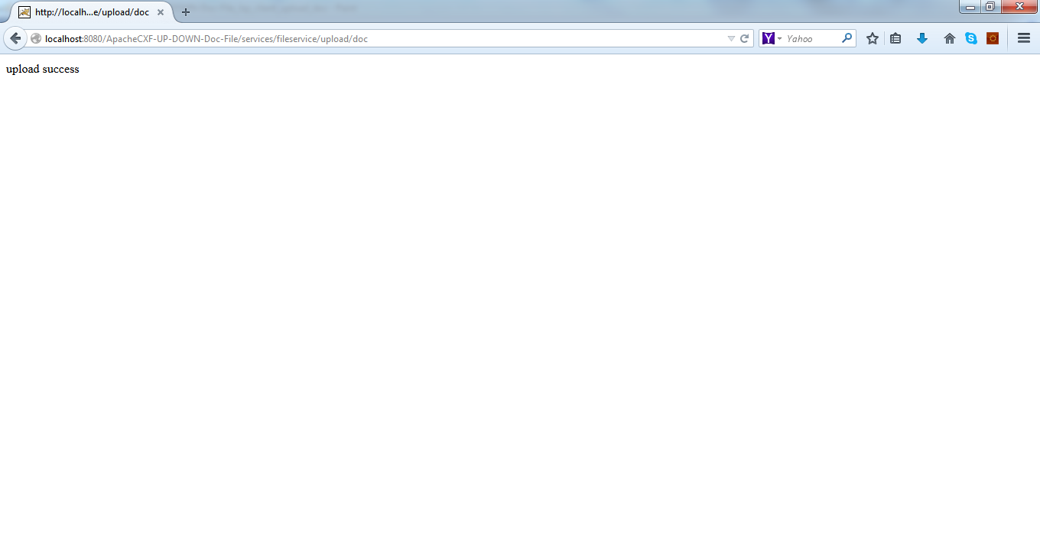
Task: Click the Skype extension icon
Action: click(x=970, y=37)
